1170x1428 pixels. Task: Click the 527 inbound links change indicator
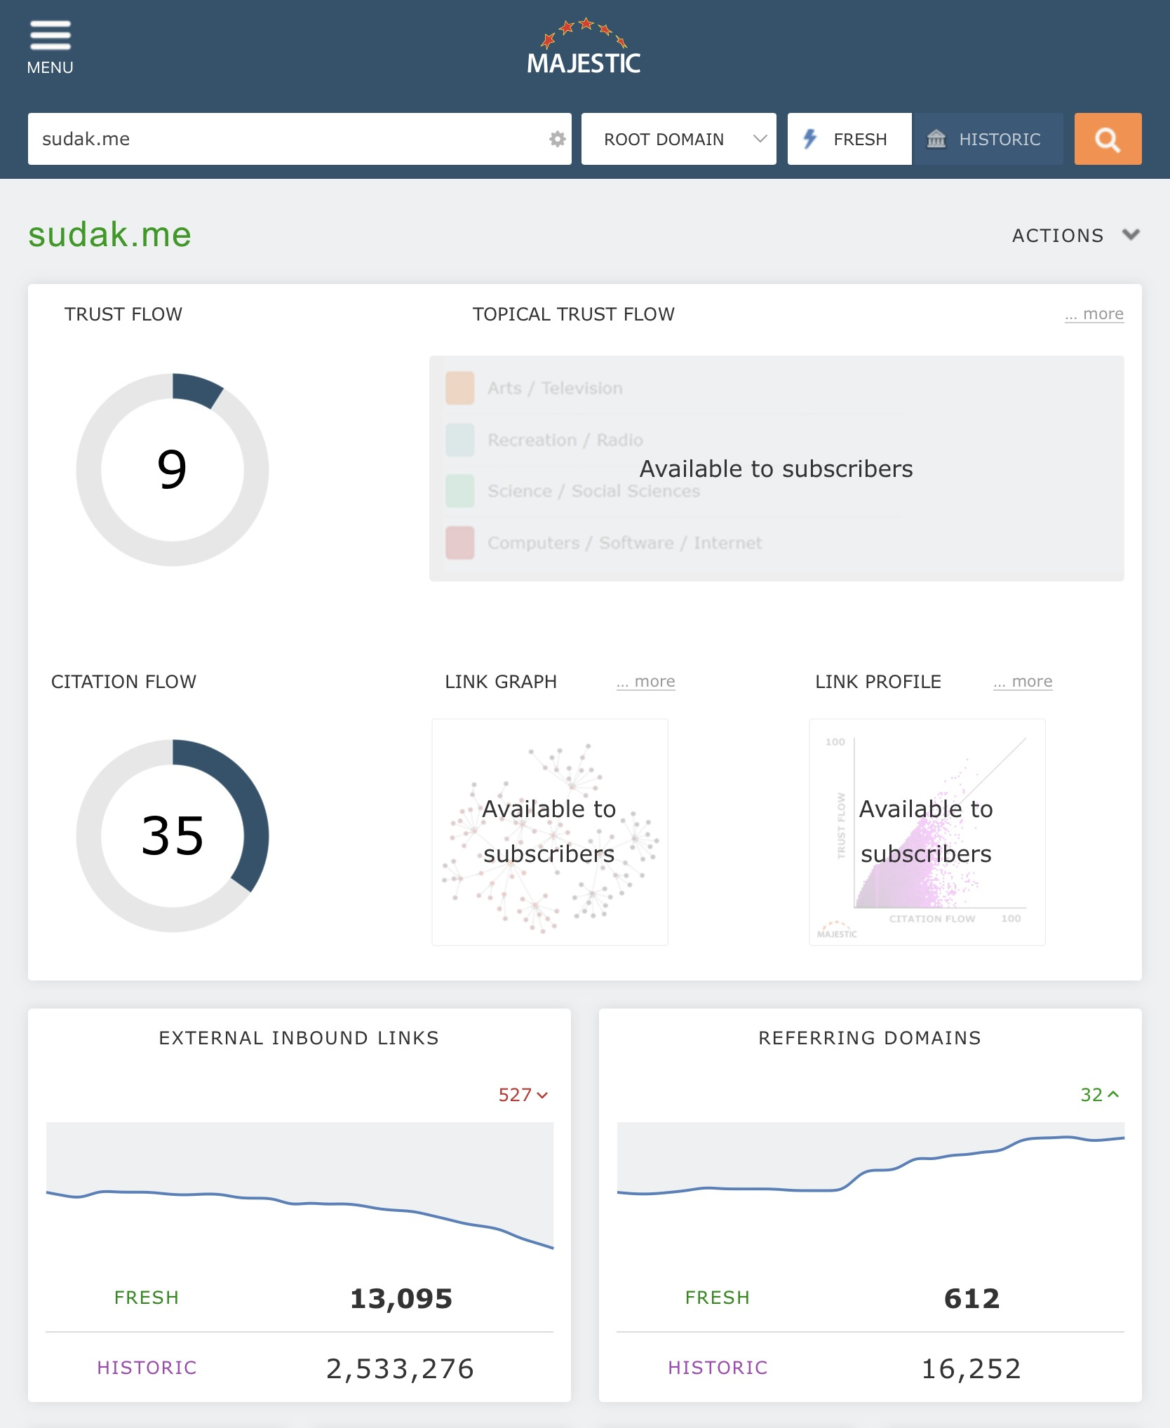(x=523, y=1095)
